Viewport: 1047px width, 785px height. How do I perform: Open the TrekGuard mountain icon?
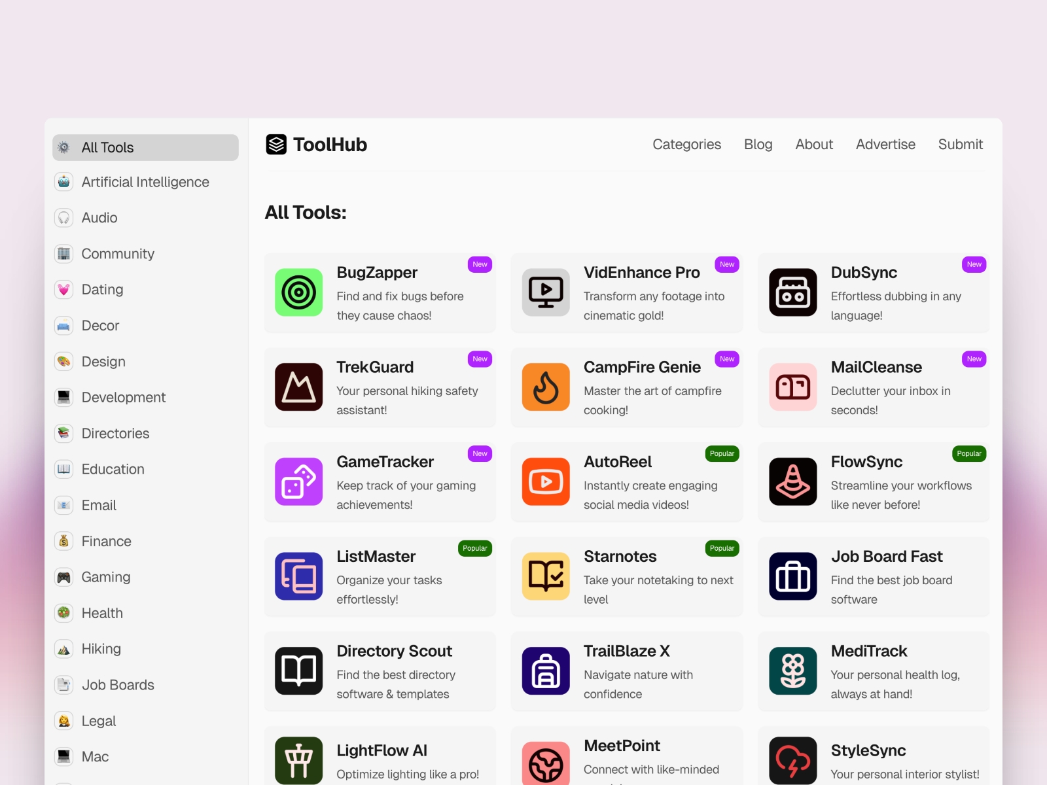tap(298, 387)
